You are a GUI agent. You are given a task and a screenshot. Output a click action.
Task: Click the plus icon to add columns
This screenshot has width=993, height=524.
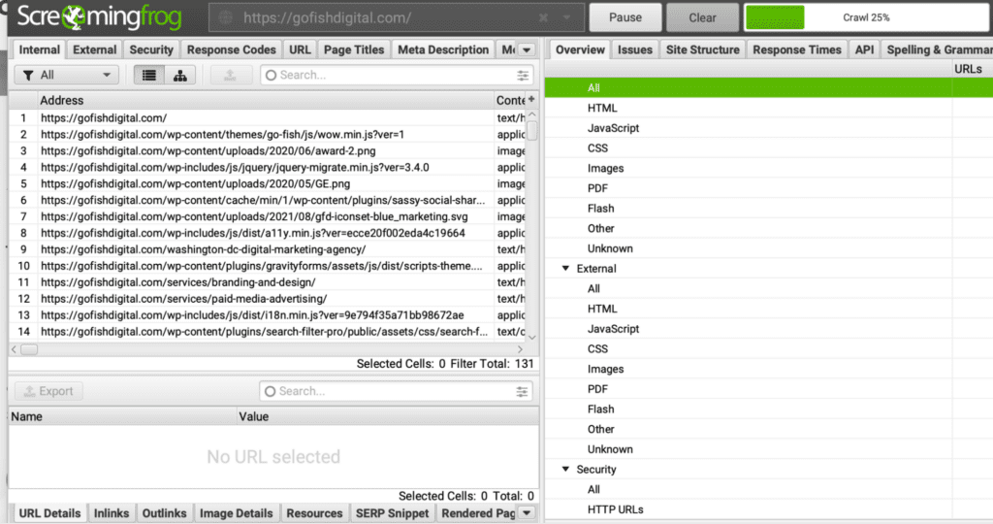(x=531, y=100)
